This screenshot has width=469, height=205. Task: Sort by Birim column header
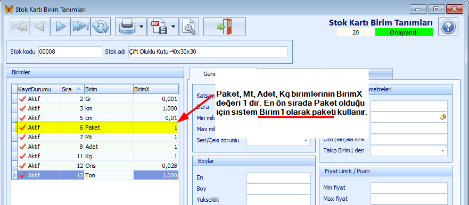[109, 89]
